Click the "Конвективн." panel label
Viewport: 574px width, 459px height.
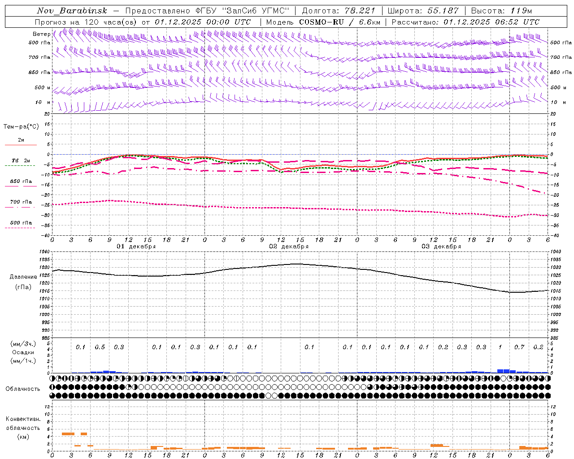click(x=23, y=419)
